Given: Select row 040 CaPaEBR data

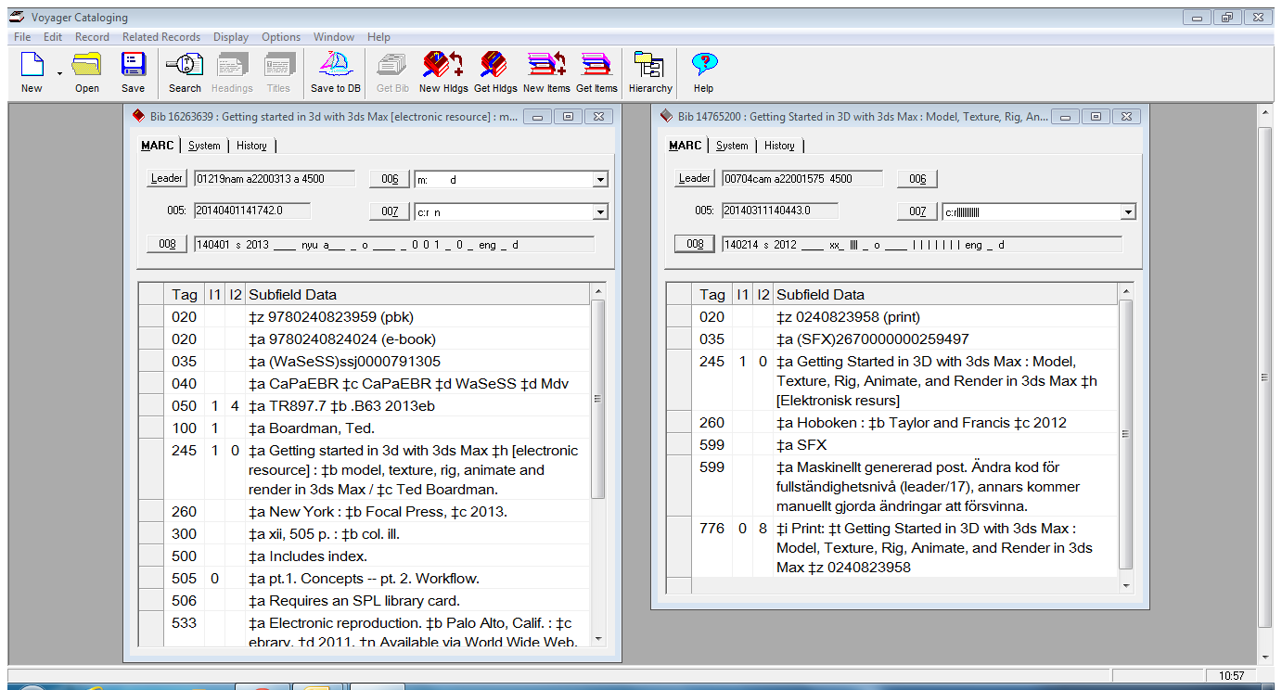Looking at the screenshot, I should [365, 383].
